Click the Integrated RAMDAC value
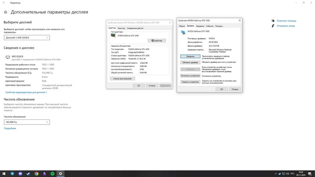The image size is (315, 177). [136, 52]
